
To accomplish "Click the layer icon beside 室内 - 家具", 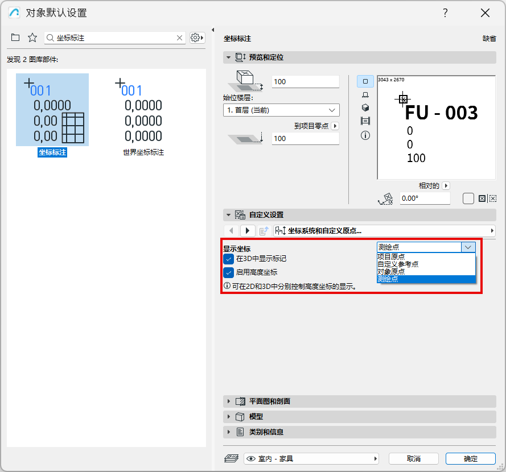I will click(232, 458).
